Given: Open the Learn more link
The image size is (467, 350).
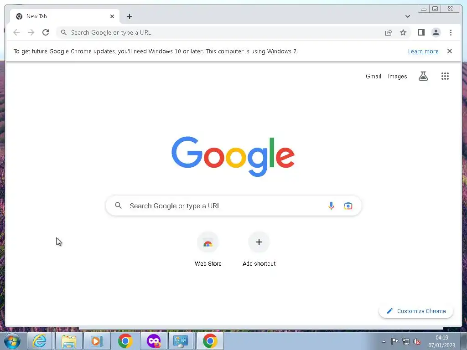Looking at the screenshot, I should (x=423, y=51).
